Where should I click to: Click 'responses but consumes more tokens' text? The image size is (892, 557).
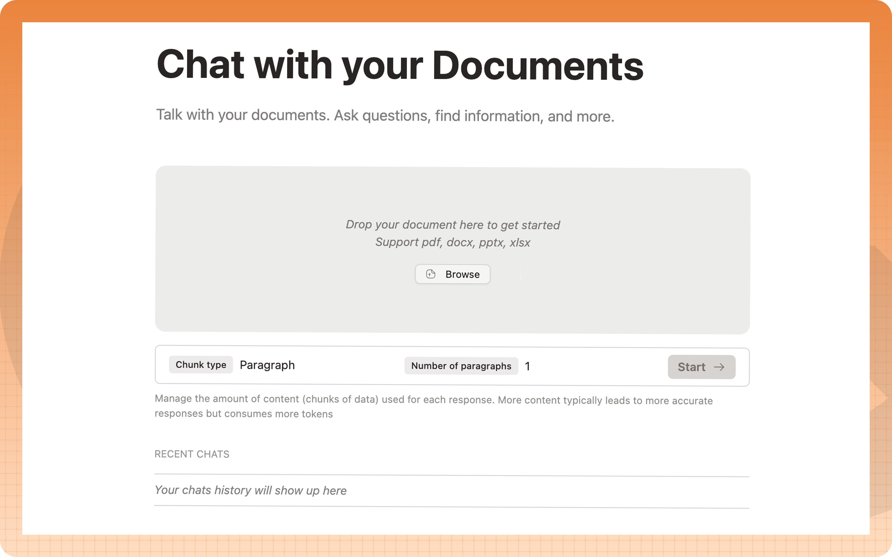click(244, 414)
